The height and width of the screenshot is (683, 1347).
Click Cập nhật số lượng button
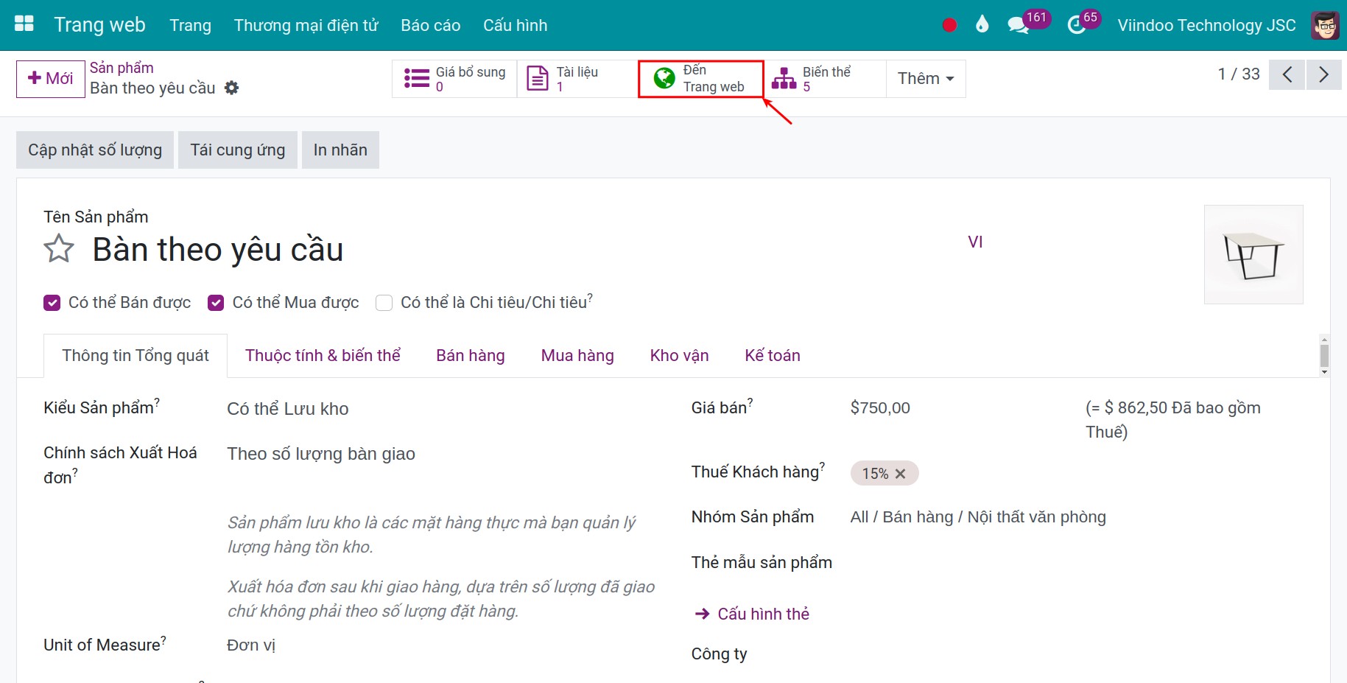95,150
